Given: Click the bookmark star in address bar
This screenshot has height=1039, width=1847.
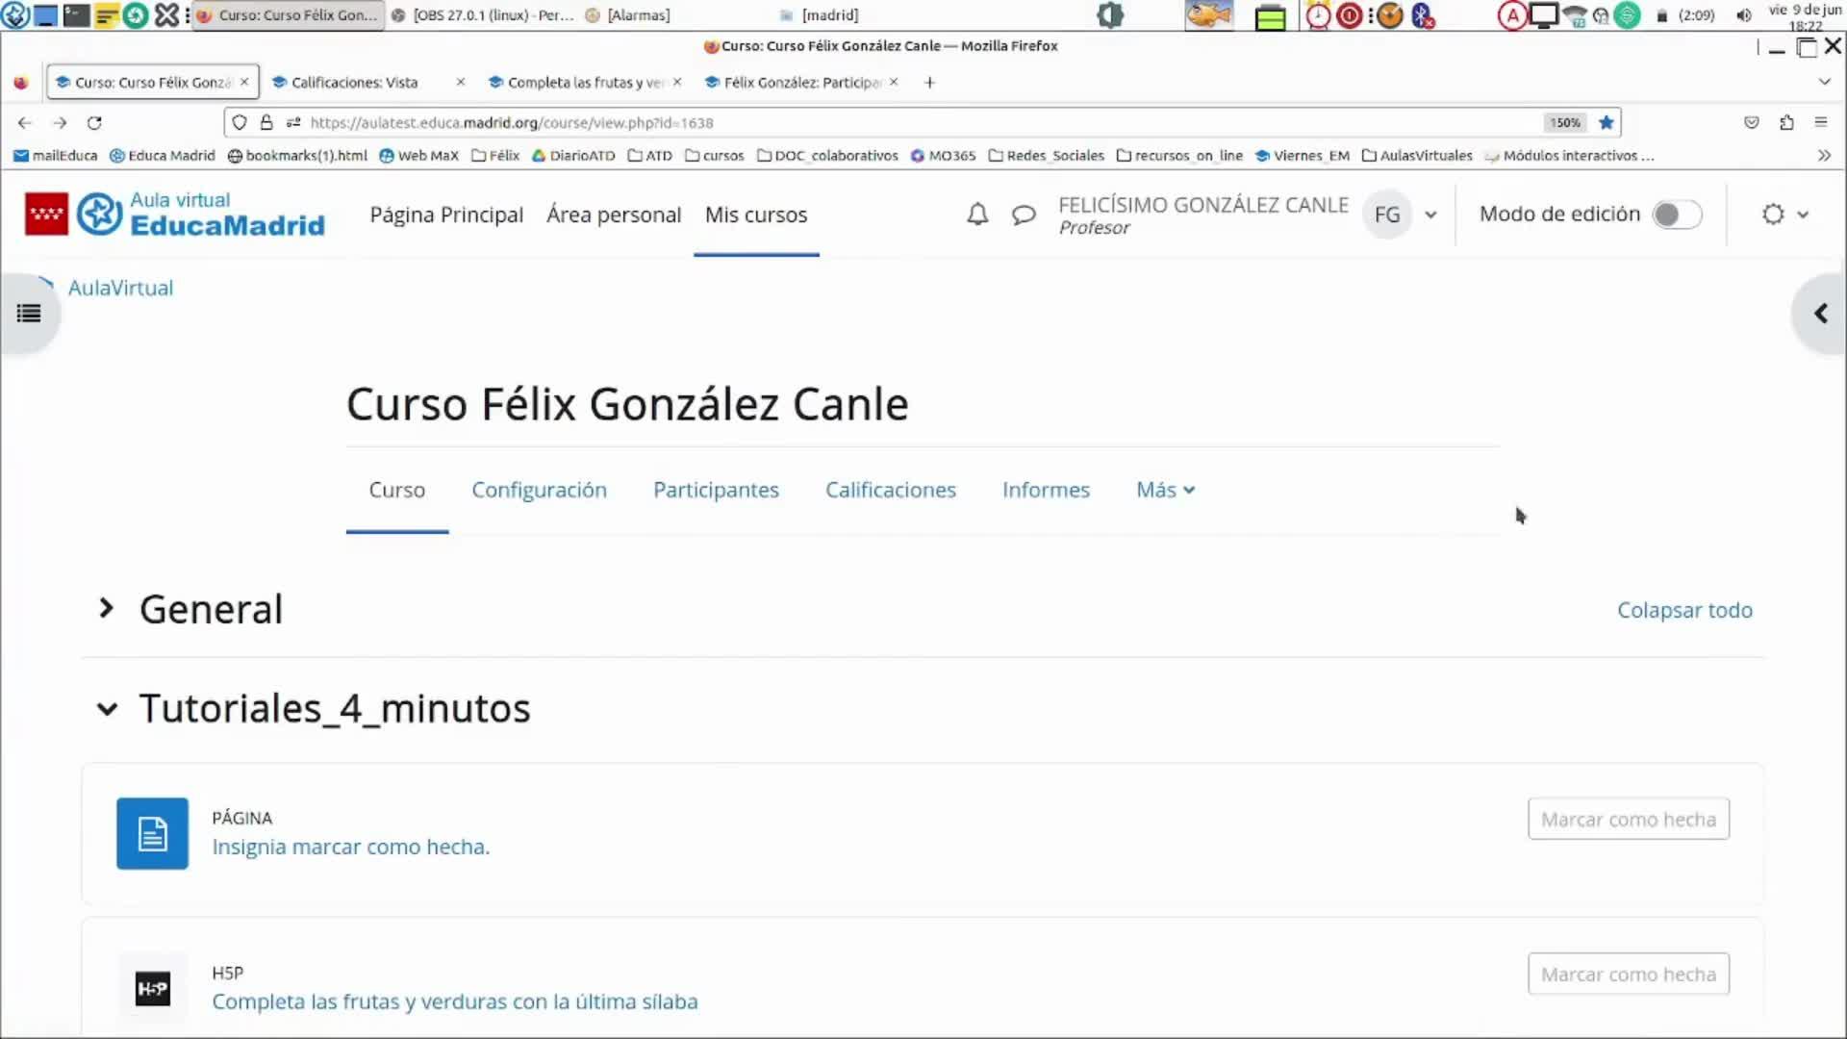Looking at the screenshot, I should 1606,122.
